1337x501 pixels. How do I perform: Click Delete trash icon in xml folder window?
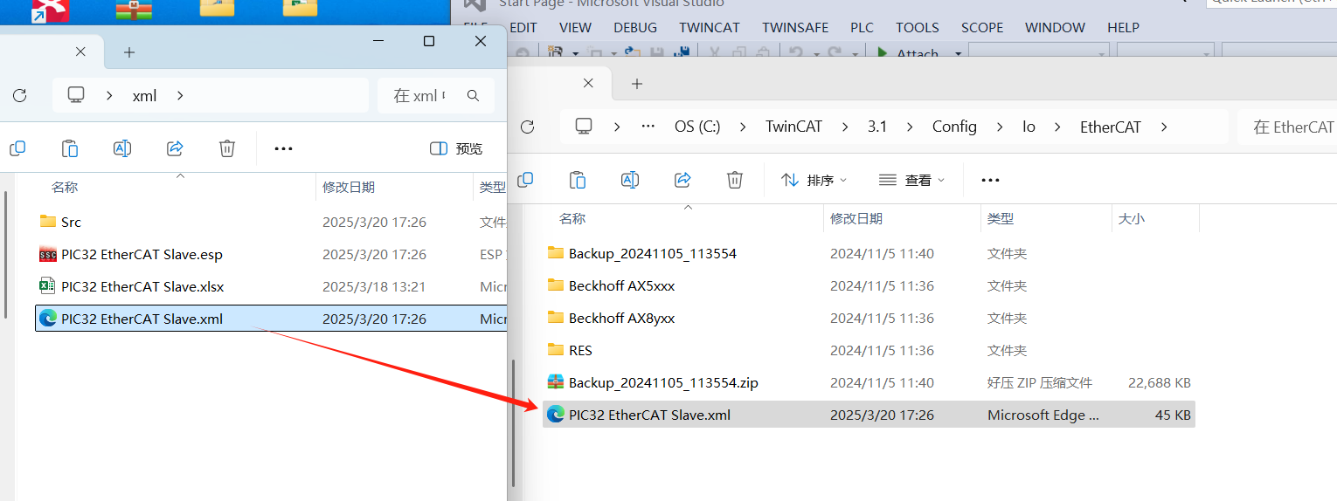coord(227,148)
